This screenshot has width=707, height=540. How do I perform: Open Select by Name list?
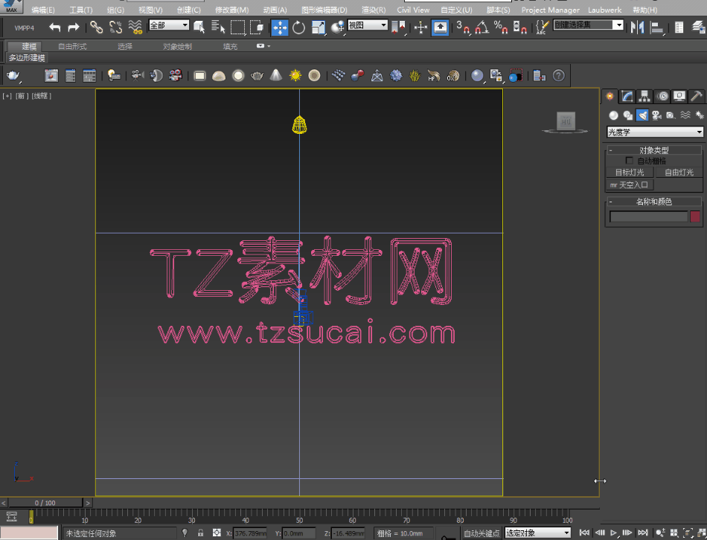pos(218,28)
